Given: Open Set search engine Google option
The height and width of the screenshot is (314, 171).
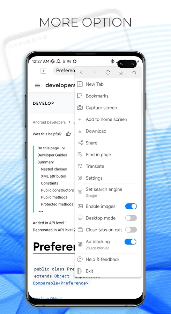Looking at the screenshot, I should [108, 192].
